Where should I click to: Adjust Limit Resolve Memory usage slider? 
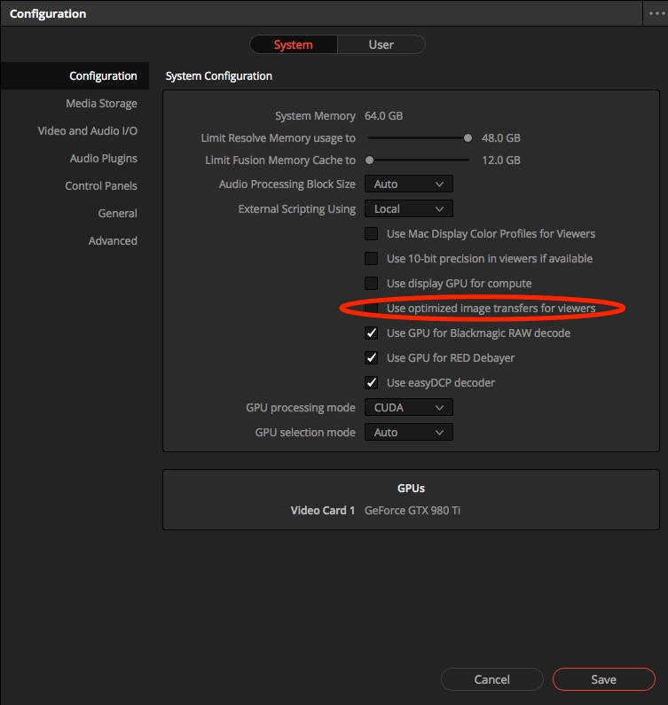pyautogui.click(x=468, y=138)
